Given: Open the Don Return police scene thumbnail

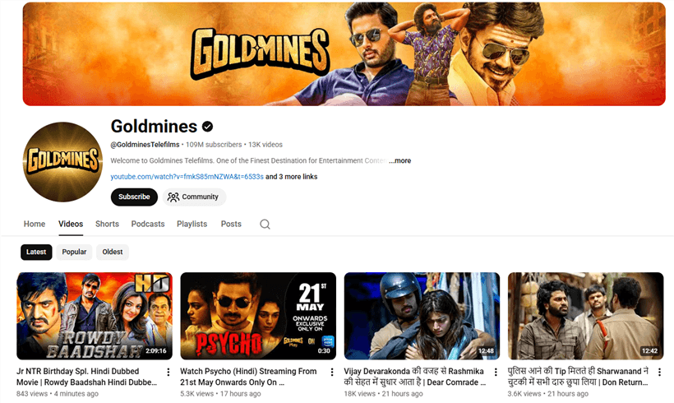Looking at the screenshot, I should (586, 316).
